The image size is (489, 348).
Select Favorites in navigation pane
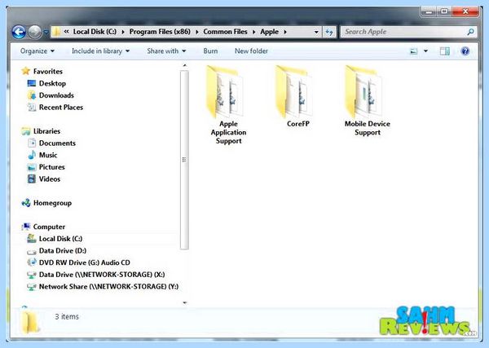click(x=48, y=72)
